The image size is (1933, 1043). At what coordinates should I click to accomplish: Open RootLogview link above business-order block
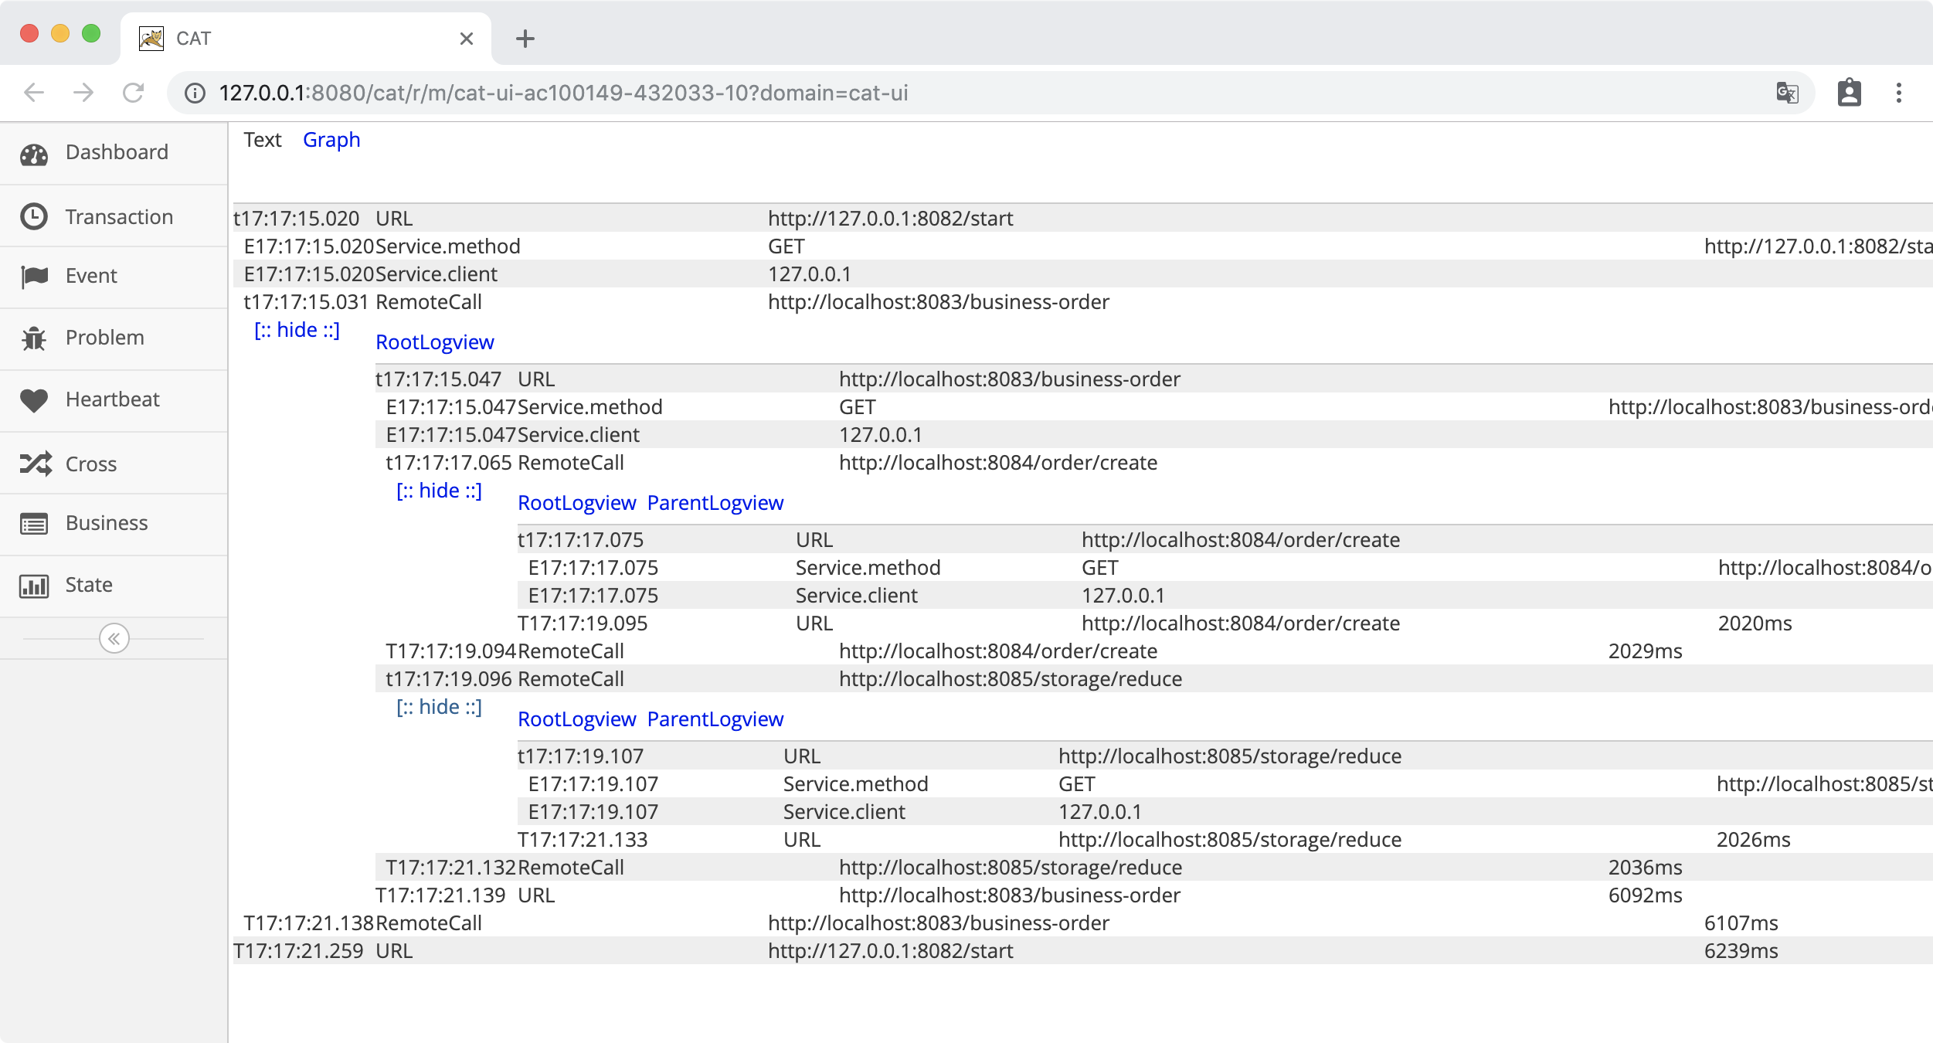pyautogui.click(x=435, y=342)
